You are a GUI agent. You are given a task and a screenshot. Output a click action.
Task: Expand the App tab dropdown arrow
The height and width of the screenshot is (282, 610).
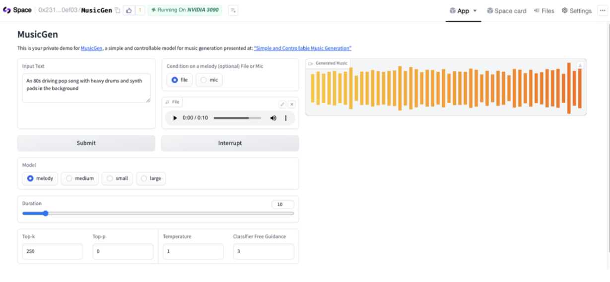474,10
